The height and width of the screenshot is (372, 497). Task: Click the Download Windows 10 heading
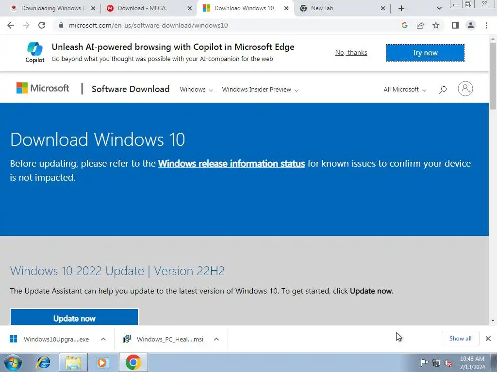coord(98,139)
